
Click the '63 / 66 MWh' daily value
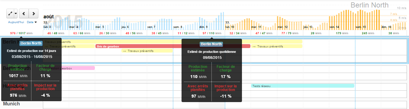82,33
